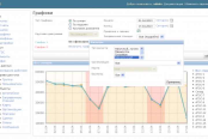Toggle the first green-checked checkbox in the filter panel
The image size is (208, 139).
(x=70, y=21)
